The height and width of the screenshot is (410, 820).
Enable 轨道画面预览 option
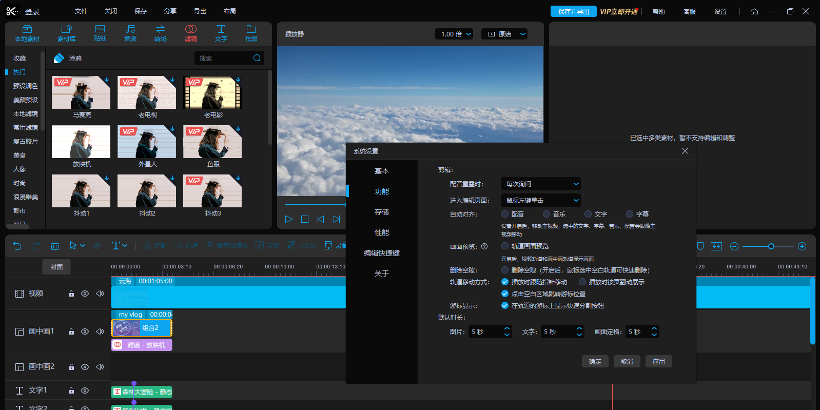coord(505,246)
